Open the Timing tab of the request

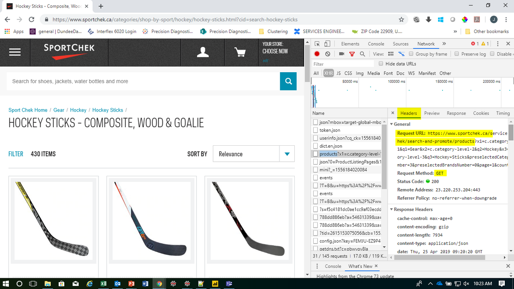(503, 113)
